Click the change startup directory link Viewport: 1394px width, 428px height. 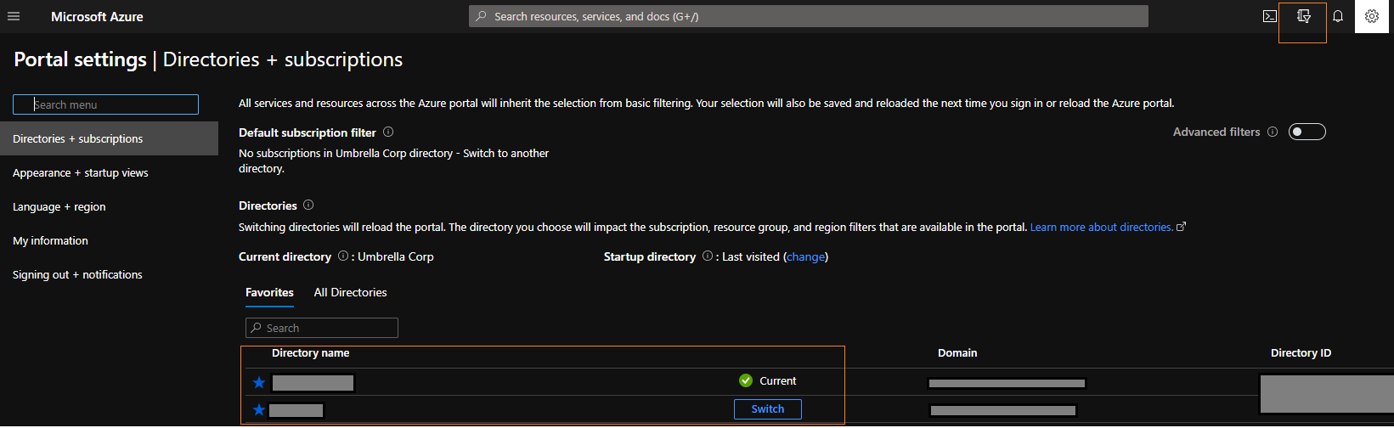click(805, 256)
